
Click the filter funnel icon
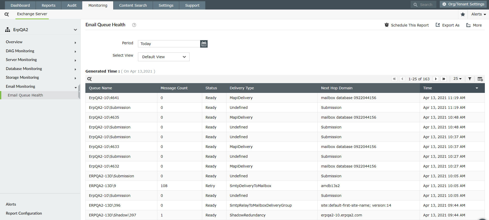point(470,79)
